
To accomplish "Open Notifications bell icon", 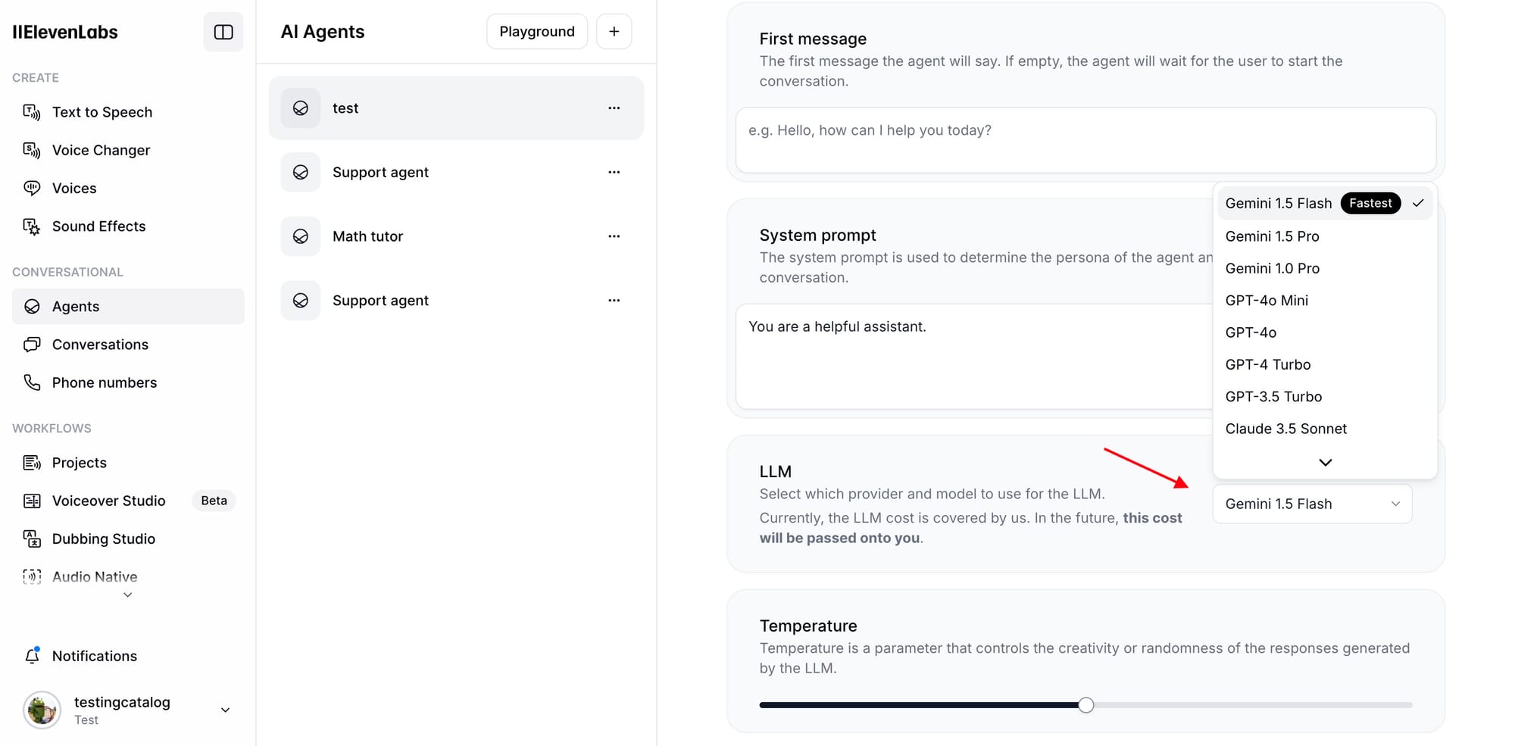I will [32, 656].
